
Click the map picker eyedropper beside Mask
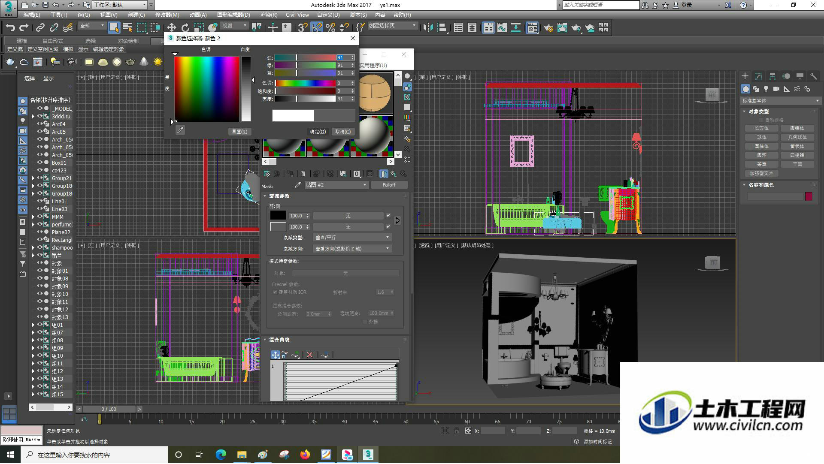tap(298, 185)
